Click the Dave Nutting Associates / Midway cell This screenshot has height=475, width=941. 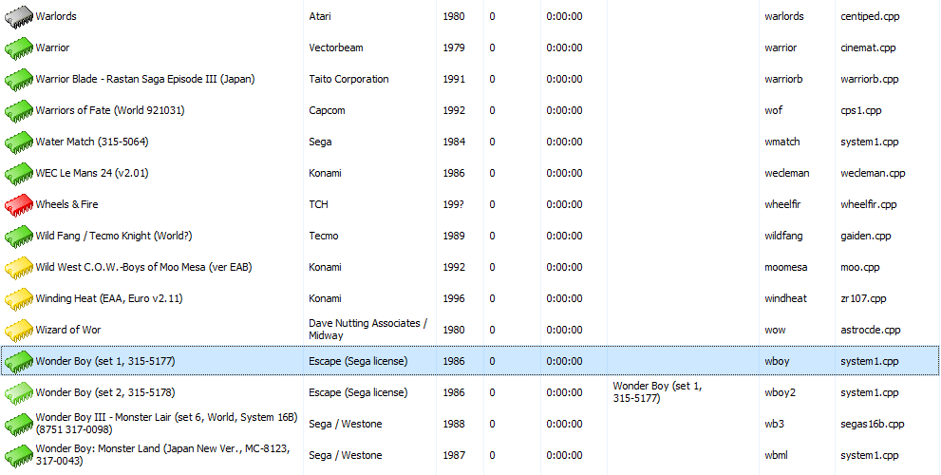[x=367, y=330]
